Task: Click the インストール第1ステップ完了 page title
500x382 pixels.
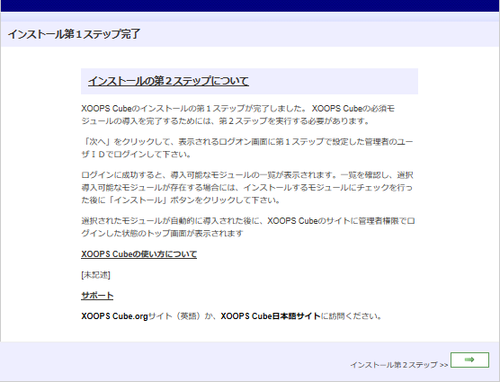Action: (x=74, y=34)
